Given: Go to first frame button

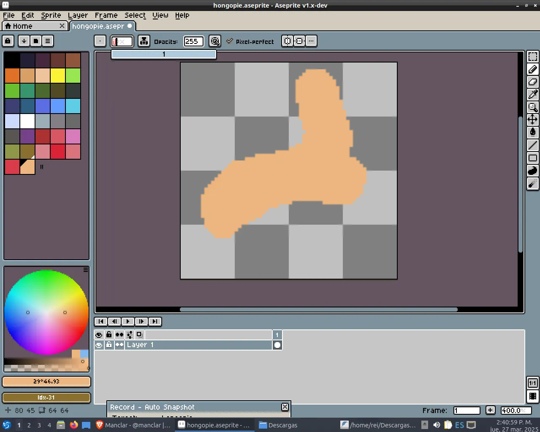Looking at the screenshot, I should coord(101,321).
